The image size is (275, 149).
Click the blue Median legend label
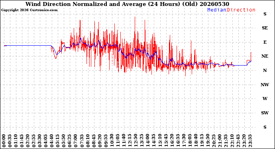click(x=217, y=10)
